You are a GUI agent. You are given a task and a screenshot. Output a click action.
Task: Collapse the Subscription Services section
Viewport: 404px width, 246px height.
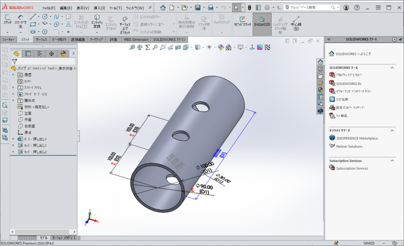tap(392, 161)
